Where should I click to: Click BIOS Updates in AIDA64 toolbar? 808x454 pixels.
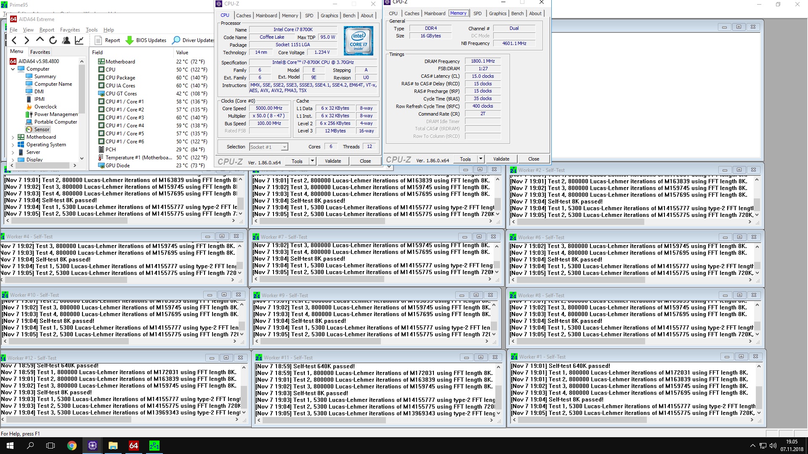click(146, 40)
